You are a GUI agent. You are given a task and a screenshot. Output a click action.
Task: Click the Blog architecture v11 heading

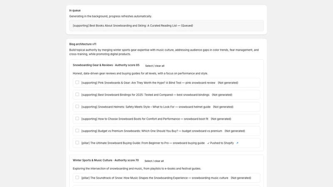click(x=82, y=44)
